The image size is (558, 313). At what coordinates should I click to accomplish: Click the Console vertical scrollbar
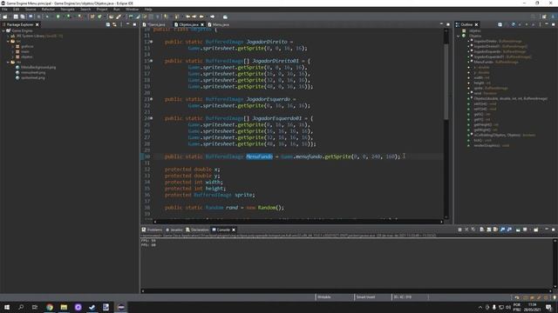(555, 263)
